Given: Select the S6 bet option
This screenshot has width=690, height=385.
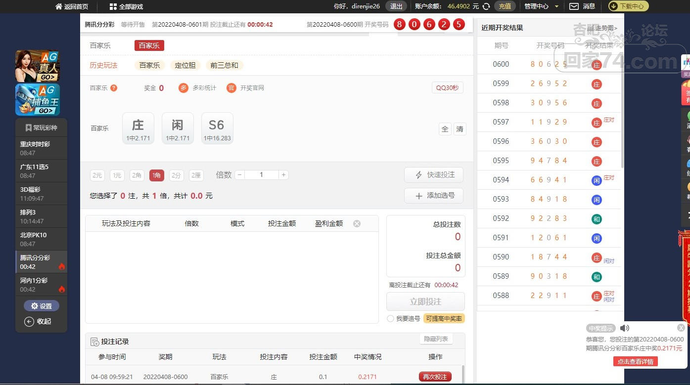Looking at the screenshot, I should click(217, 128).
